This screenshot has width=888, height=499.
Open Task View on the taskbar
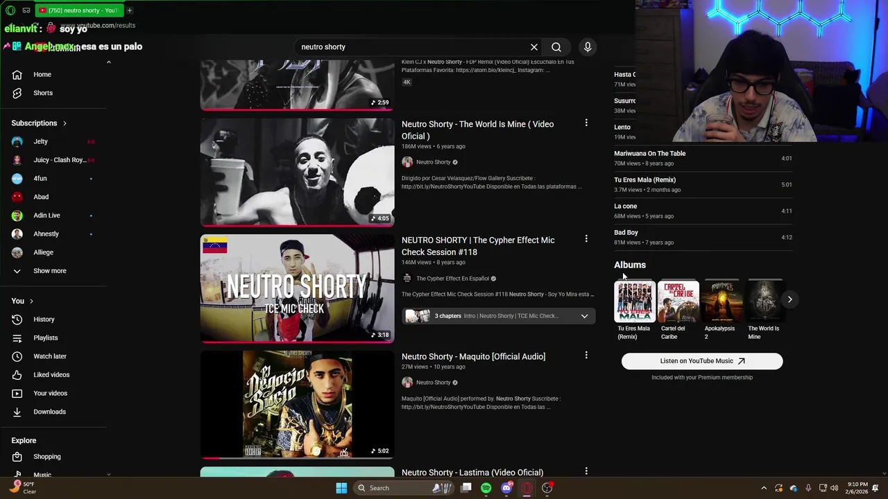coord(466,488)
